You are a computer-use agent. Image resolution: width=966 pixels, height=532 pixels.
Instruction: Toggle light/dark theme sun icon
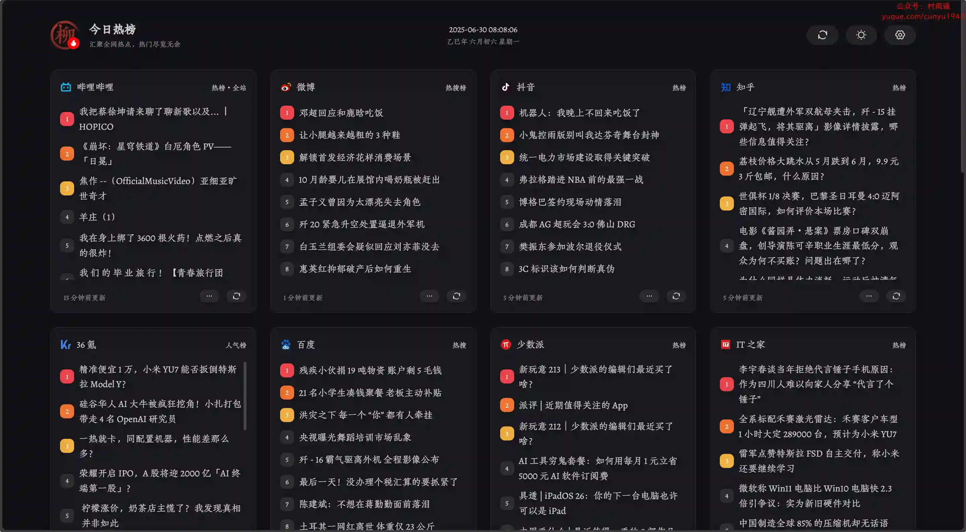[x=861, y=35]
